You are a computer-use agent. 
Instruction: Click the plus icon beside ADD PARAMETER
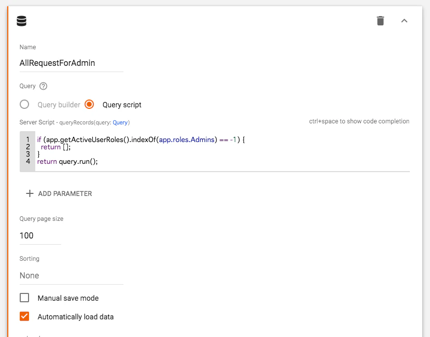30,193
